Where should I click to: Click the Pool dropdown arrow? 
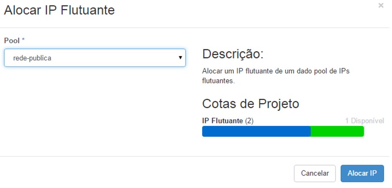[180, 58]
